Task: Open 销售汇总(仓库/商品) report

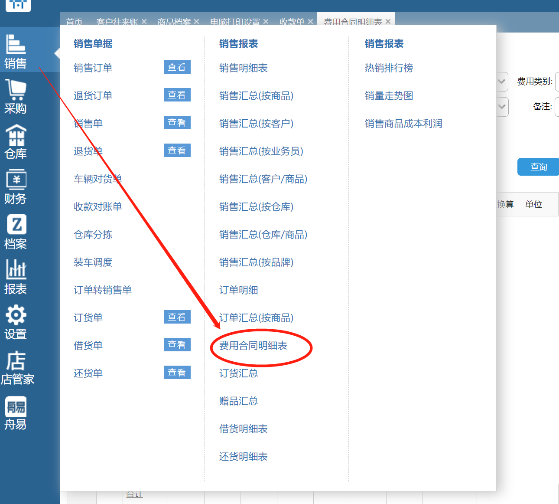Action: coord(263,235)
